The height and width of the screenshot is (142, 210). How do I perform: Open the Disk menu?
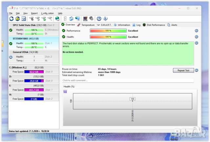18,13
